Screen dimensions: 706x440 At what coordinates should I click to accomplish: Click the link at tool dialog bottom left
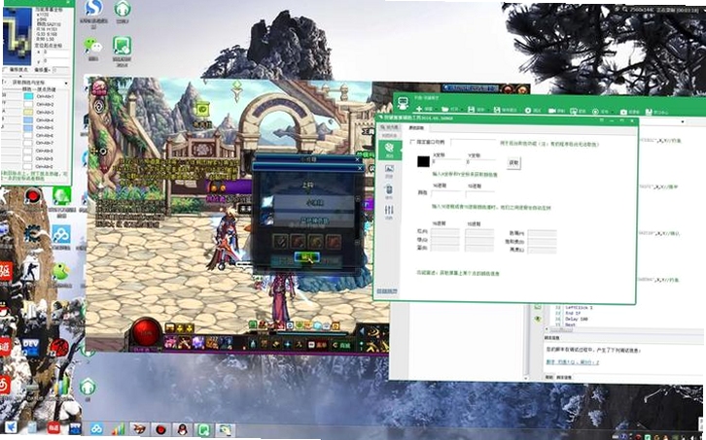(x=387, y=291)
